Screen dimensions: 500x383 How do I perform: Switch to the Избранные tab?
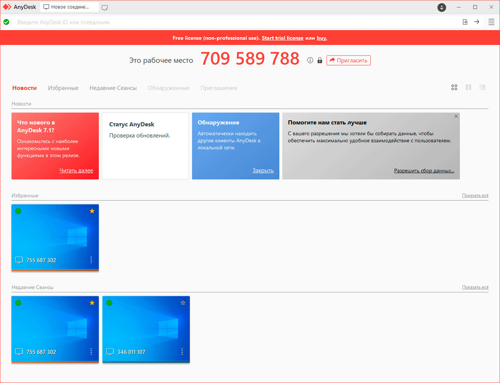63,88
